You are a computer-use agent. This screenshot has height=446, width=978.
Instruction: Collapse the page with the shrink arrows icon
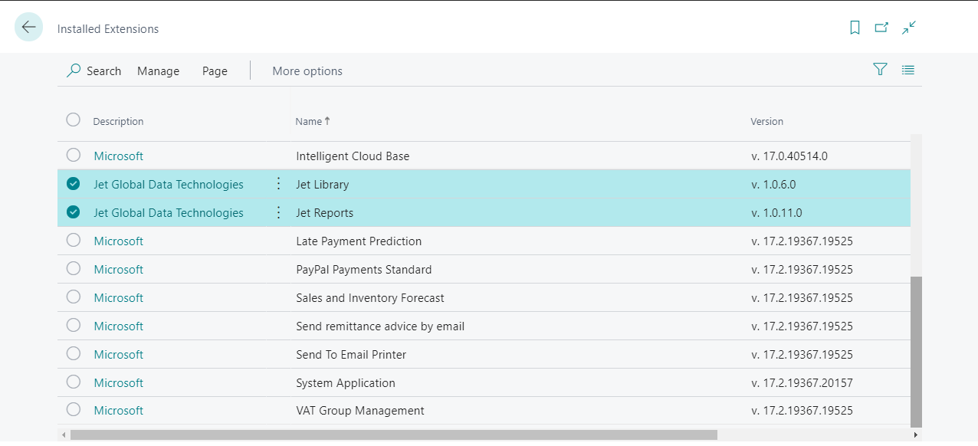[909, 27]
